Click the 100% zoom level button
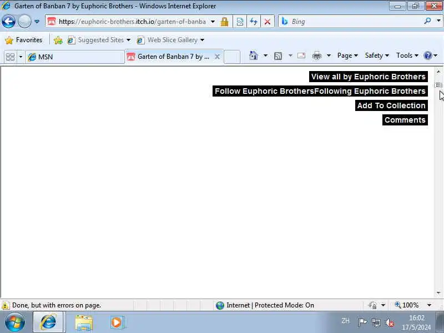 pyautogui.click(x=407, y=305)
